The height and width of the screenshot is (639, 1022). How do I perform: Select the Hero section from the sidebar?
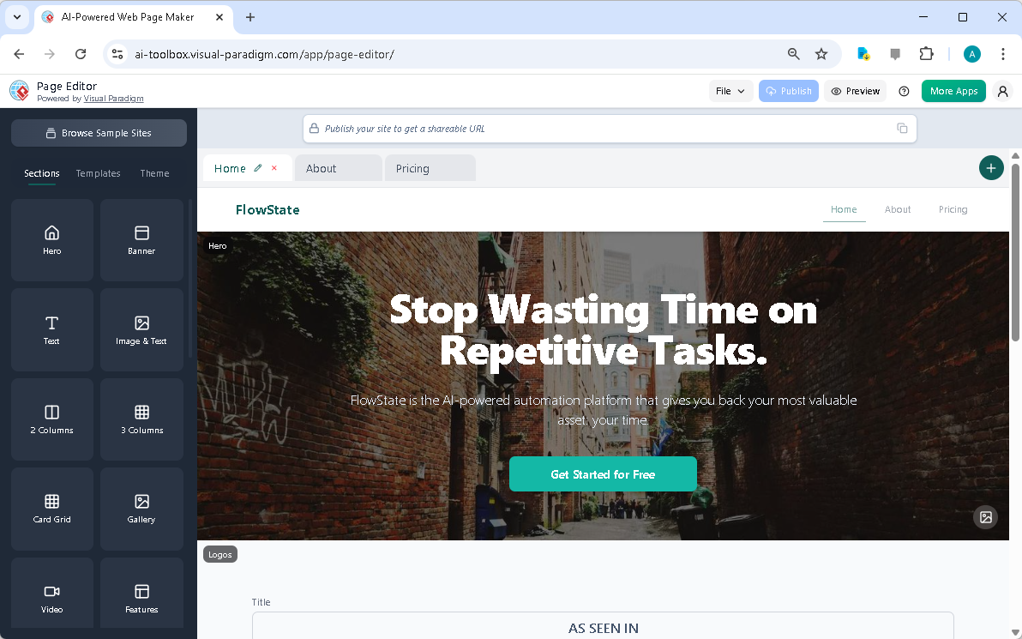[51, 239]
